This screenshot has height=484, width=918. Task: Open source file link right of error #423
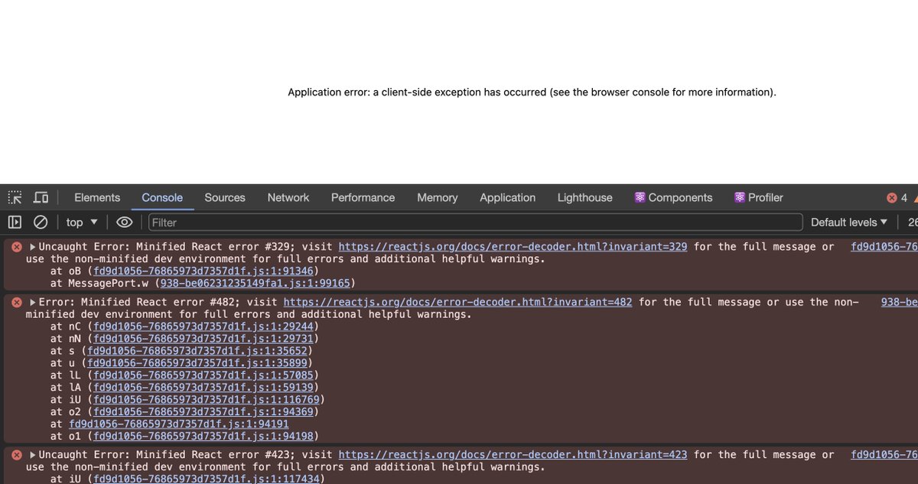click(884, 455)
